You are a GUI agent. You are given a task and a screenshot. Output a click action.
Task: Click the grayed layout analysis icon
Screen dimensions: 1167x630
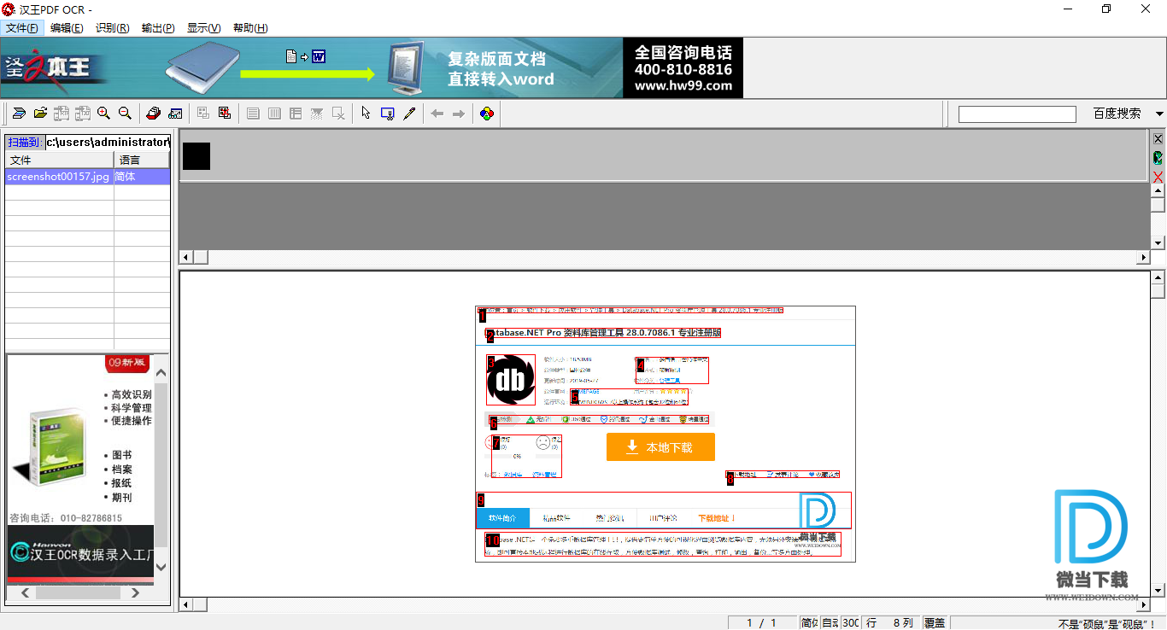(203, 113)
